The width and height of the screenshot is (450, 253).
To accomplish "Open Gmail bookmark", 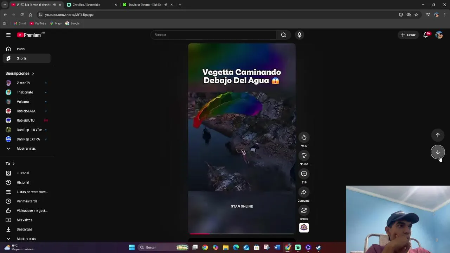I will coord(20,24).
